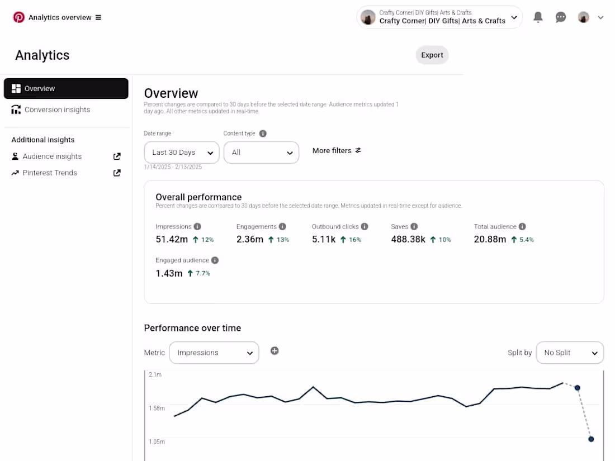
Task: Click the Audience insights external link icon
Action: pos(117,156)
